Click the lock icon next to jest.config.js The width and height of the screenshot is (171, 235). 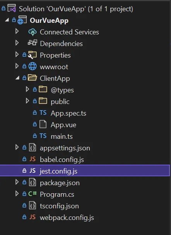click(24, 170)
